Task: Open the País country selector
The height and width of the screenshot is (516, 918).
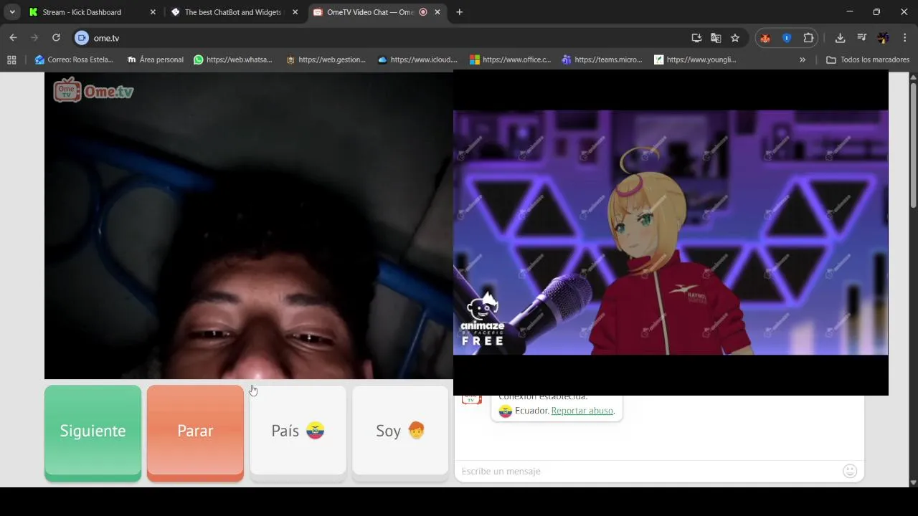Action: click(x=298, y=431)
